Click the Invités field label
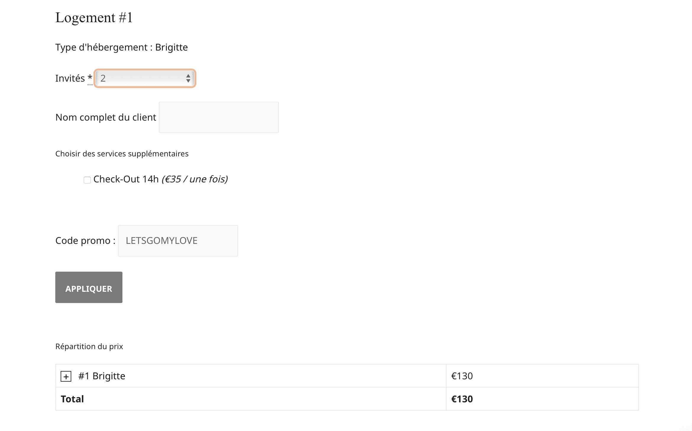 (70, 78)
